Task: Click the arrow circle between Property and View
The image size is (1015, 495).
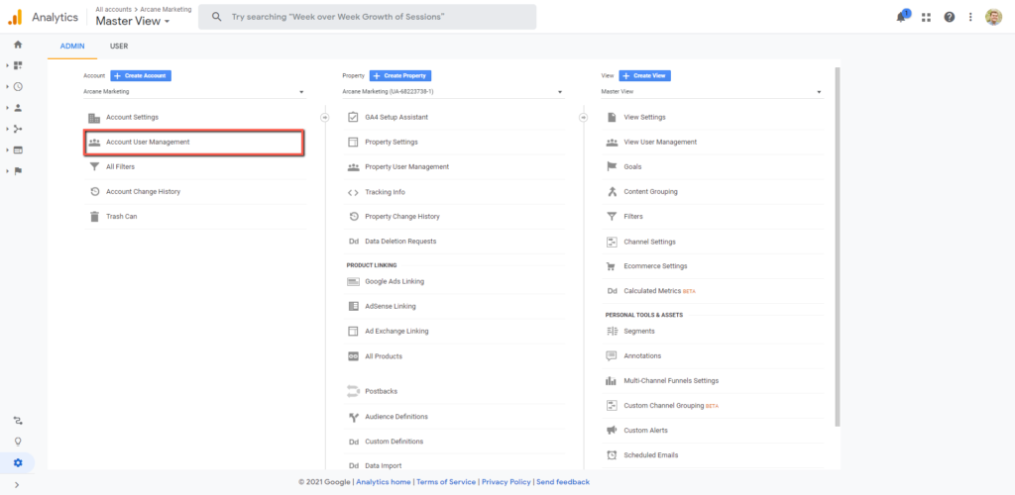Action: coord(583,118)
